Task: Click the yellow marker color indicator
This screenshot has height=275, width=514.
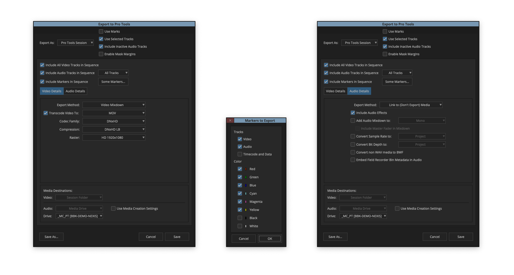Action: pos(246,210)
